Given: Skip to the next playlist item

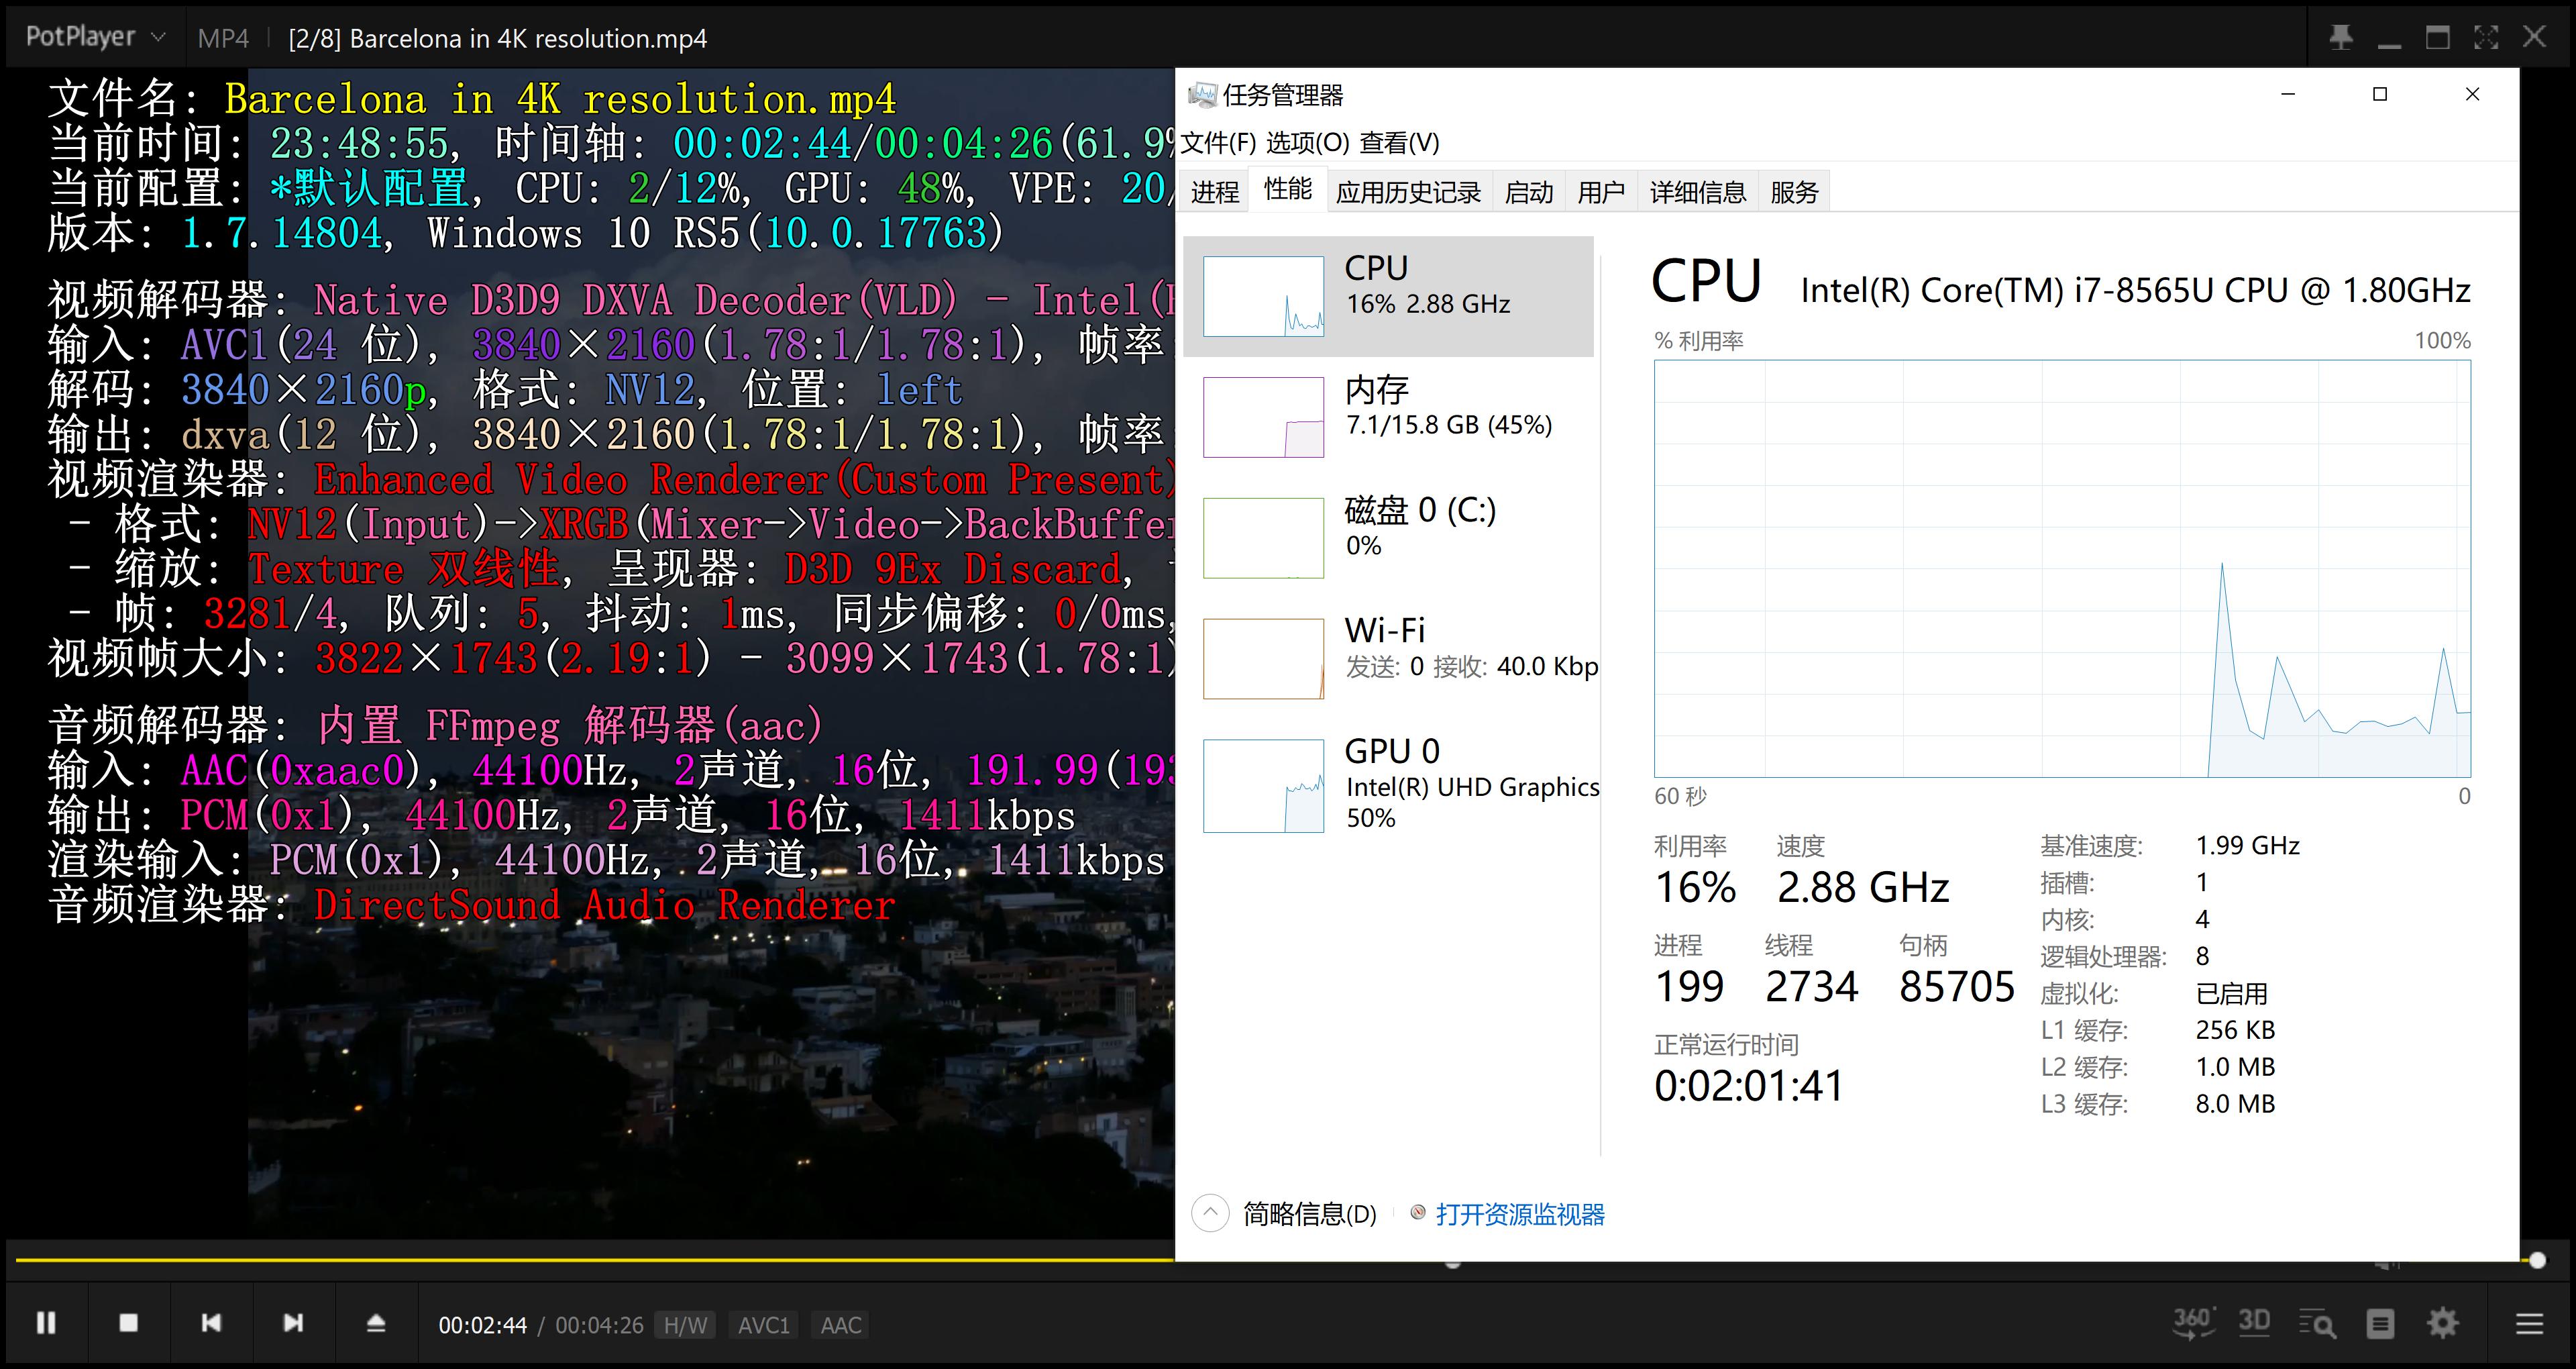Looking at the screenshot, I should pos(293,1322).
